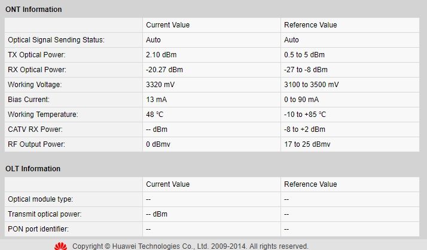Click the RX Optical Power value -20.27 dBm

(x=164, y=70)
